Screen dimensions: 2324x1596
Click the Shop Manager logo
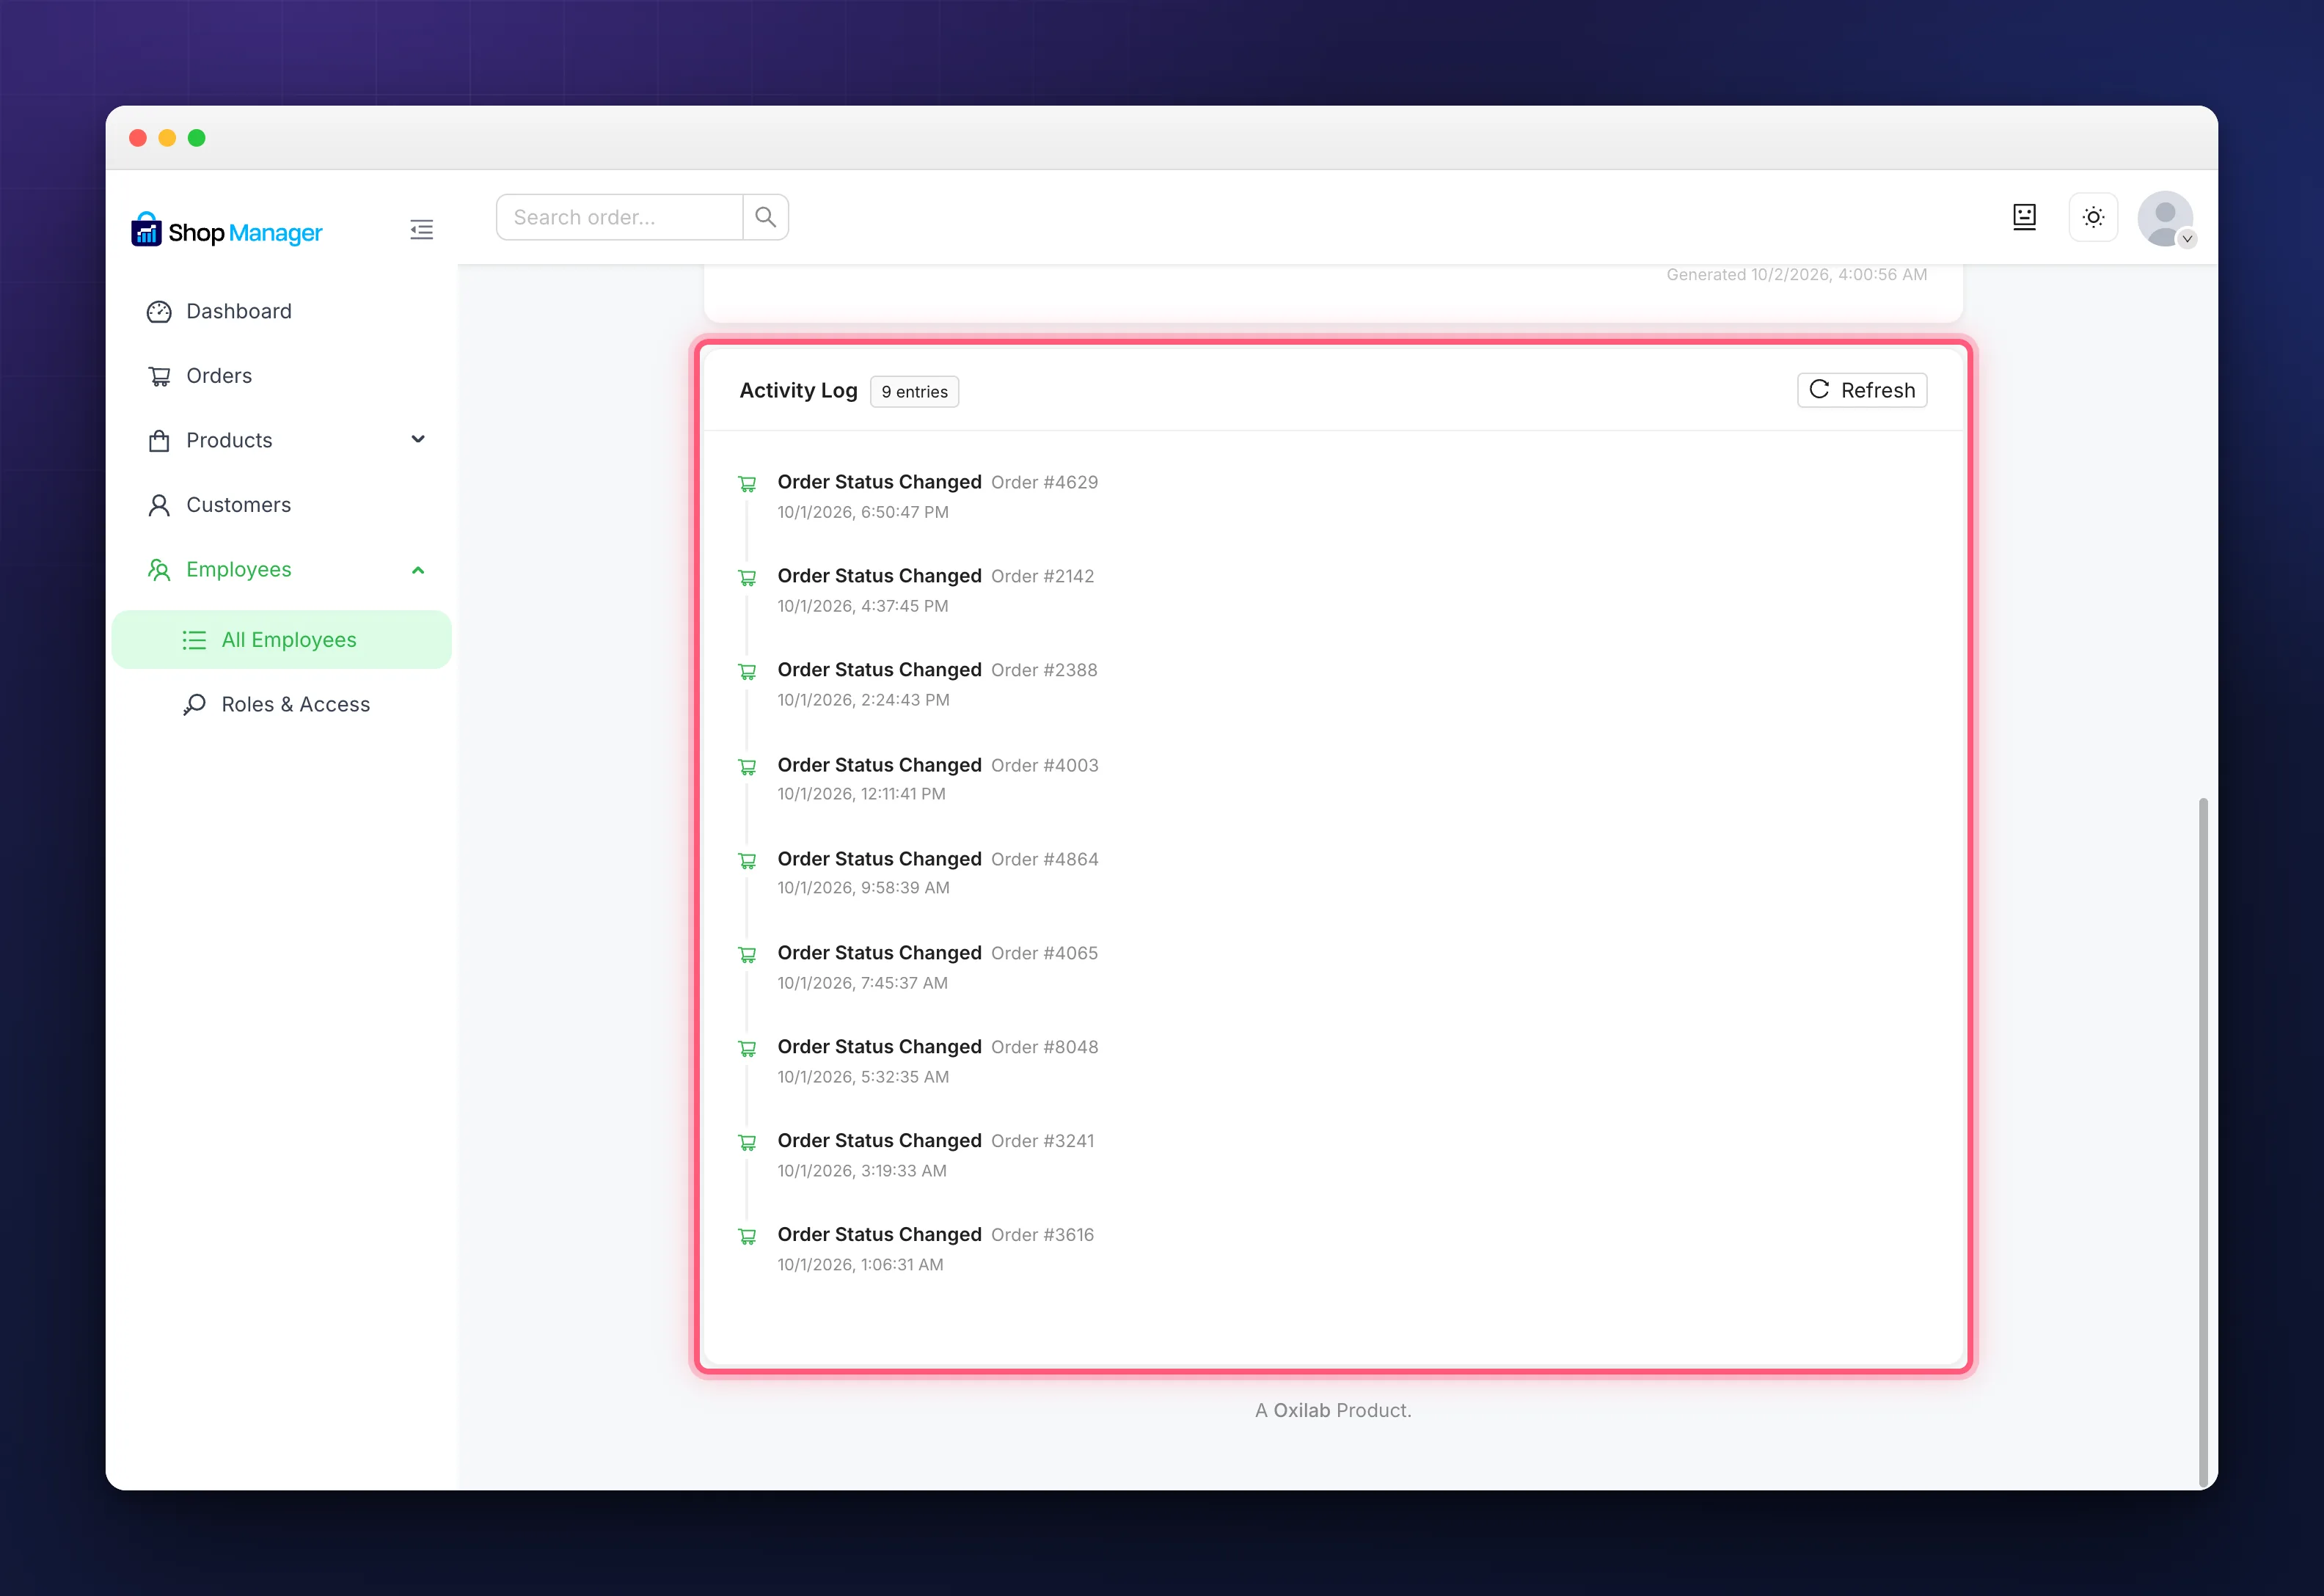(226, 231)
